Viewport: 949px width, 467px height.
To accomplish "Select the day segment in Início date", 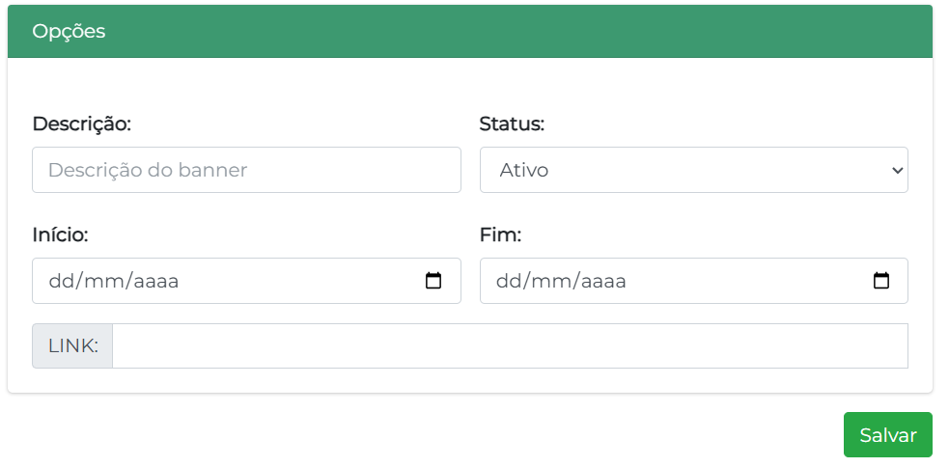I will (x=59, y=282).
